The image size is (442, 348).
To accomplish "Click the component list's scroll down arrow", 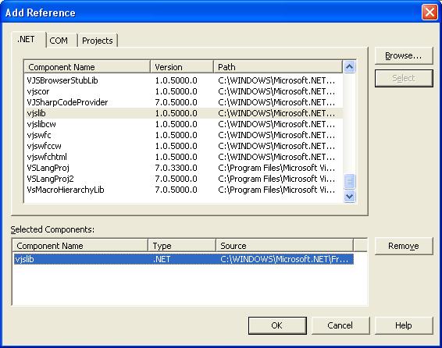I will [x=350, y=197].
